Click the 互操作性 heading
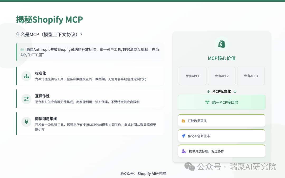The height and width of the screenshot is (178, 285). click(x=42, y=96)
